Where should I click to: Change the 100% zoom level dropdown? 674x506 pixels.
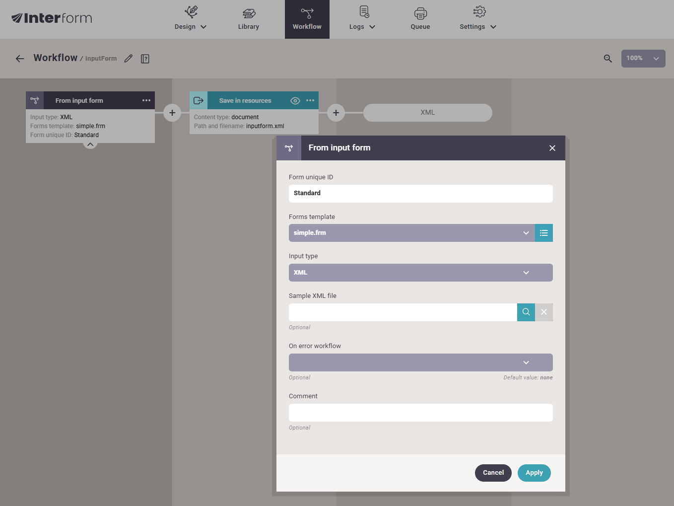643,59
